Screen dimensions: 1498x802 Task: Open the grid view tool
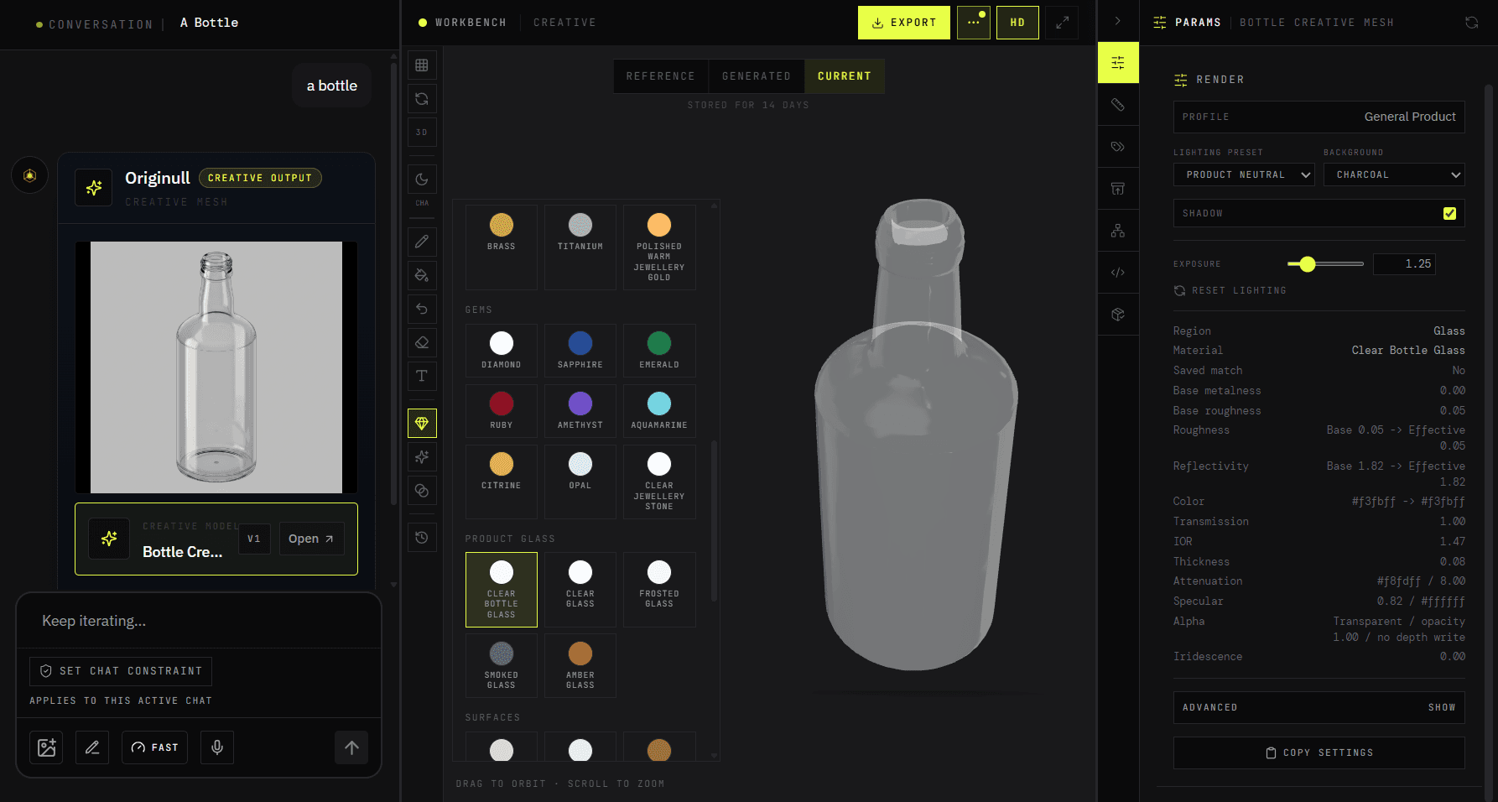tap(422, 65)
